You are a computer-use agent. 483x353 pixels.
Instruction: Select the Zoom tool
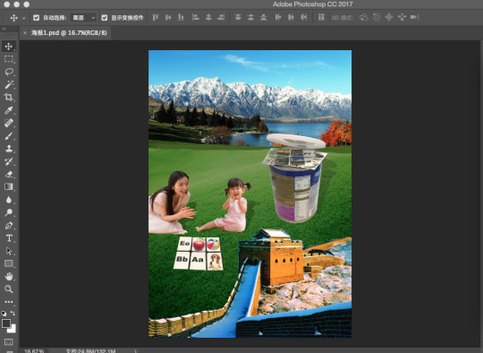point(9,288)
